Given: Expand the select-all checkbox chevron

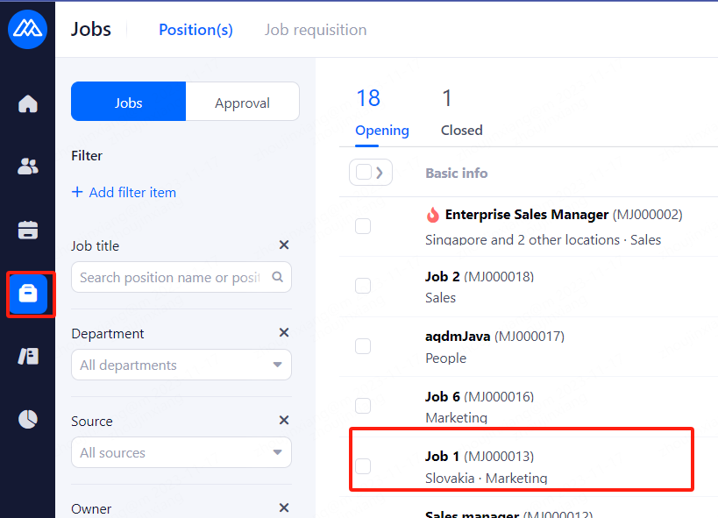Looking at the screenshot, I should [380, 173].
